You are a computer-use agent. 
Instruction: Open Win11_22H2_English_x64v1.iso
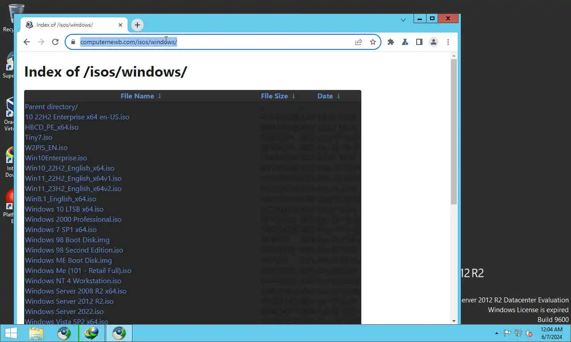73,179
